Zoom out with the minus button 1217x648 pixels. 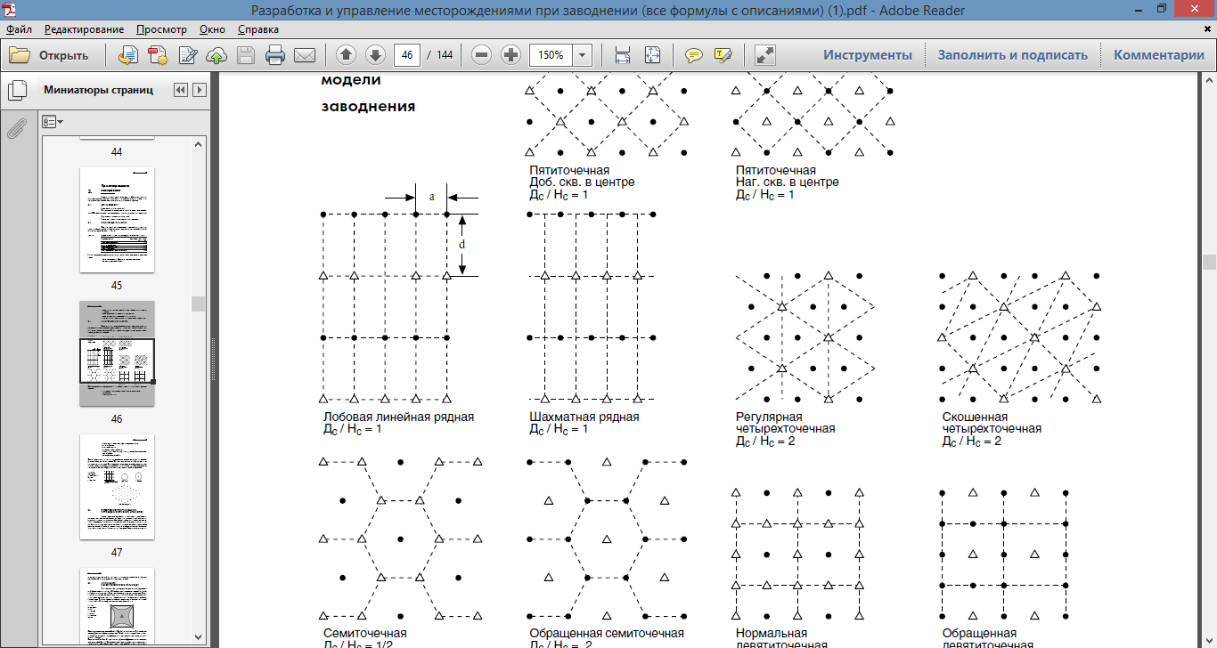point(482,55)
